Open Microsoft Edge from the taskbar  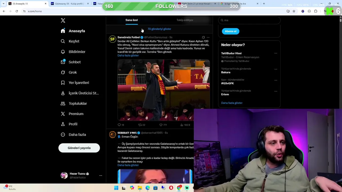coord(147,188)
